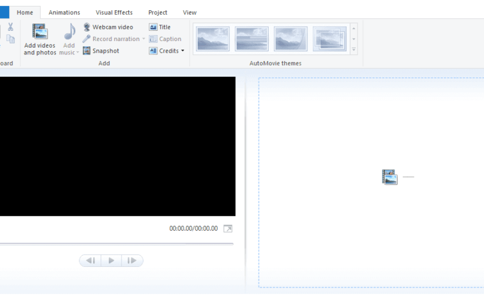Click Add videos and photos button
This screenshot has width=484, height=302.
[40, 39]
